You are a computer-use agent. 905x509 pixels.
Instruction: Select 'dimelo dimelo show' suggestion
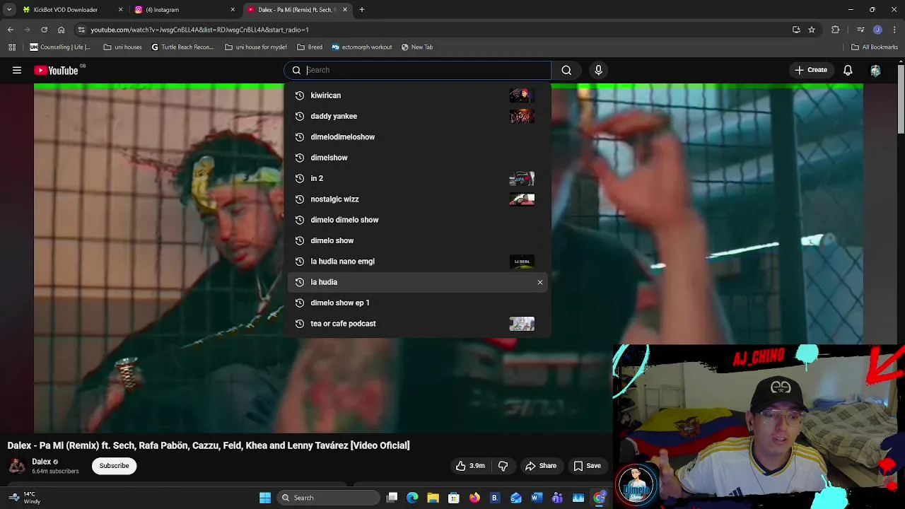coord(418,220)
